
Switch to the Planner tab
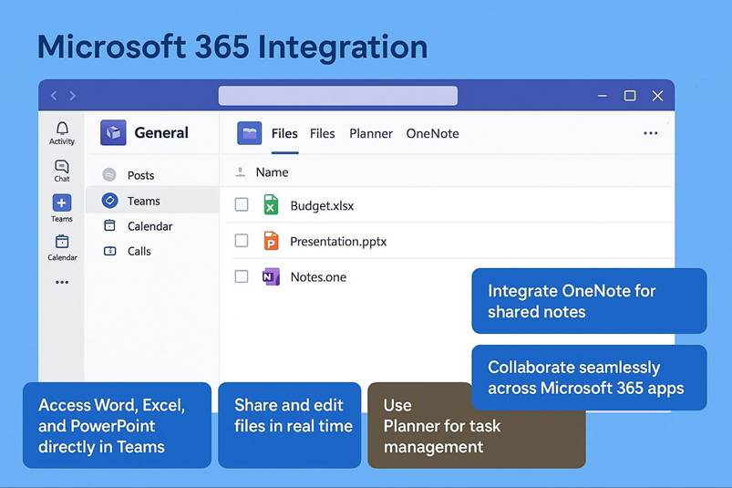[x=371, y=134]
